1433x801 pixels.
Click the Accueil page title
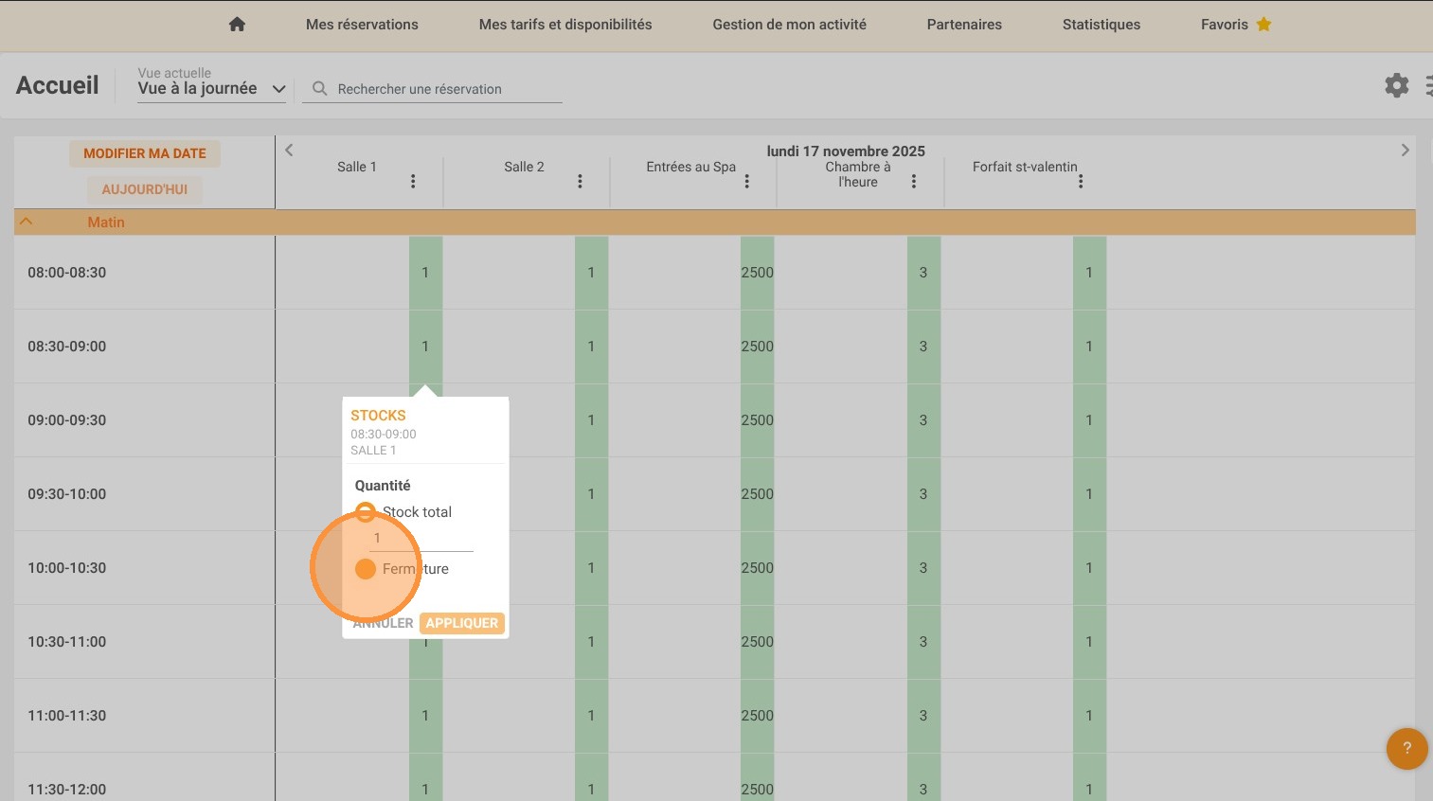tap(57, 85)
